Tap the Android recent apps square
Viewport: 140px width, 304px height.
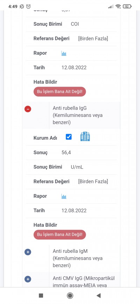tap(41, 296)
